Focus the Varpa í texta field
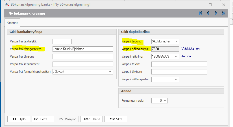The width and height of the screenshot is (233, 127). tap(179, 64)
